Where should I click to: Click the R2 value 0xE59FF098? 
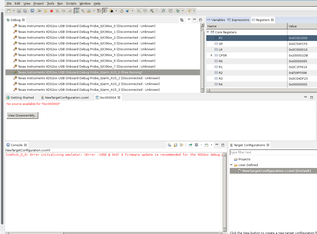(x=298, y=73)
